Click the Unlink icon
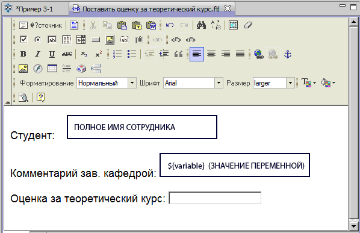The image size is (360, 233). (x=273, y=54)
